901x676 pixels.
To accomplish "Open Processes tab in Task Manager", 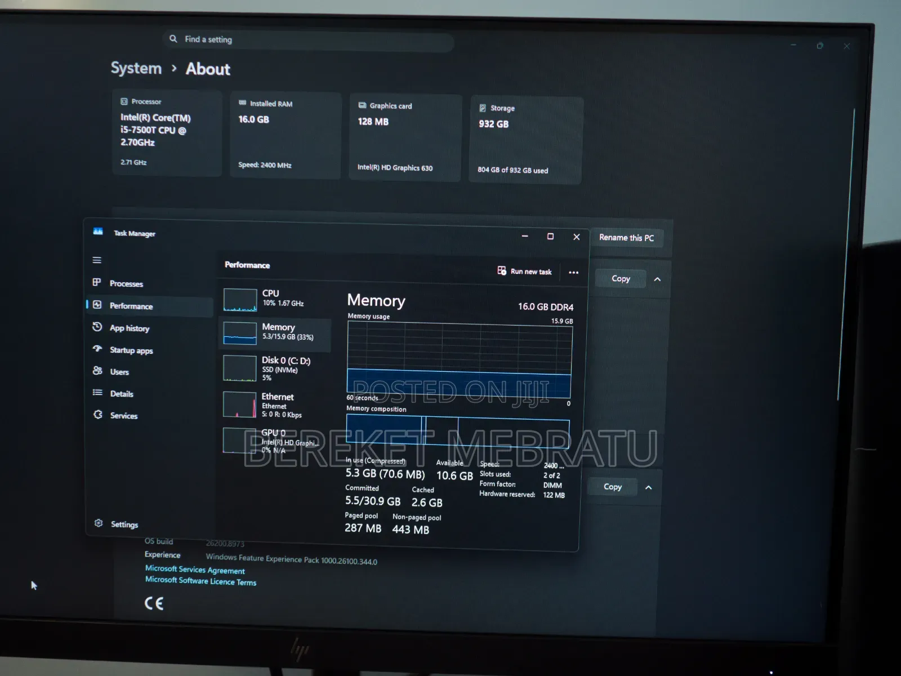I will [x=150, y=283].
